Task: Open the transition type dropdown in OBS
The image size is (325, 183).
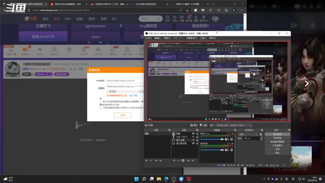Action: [x=247, y=135]
